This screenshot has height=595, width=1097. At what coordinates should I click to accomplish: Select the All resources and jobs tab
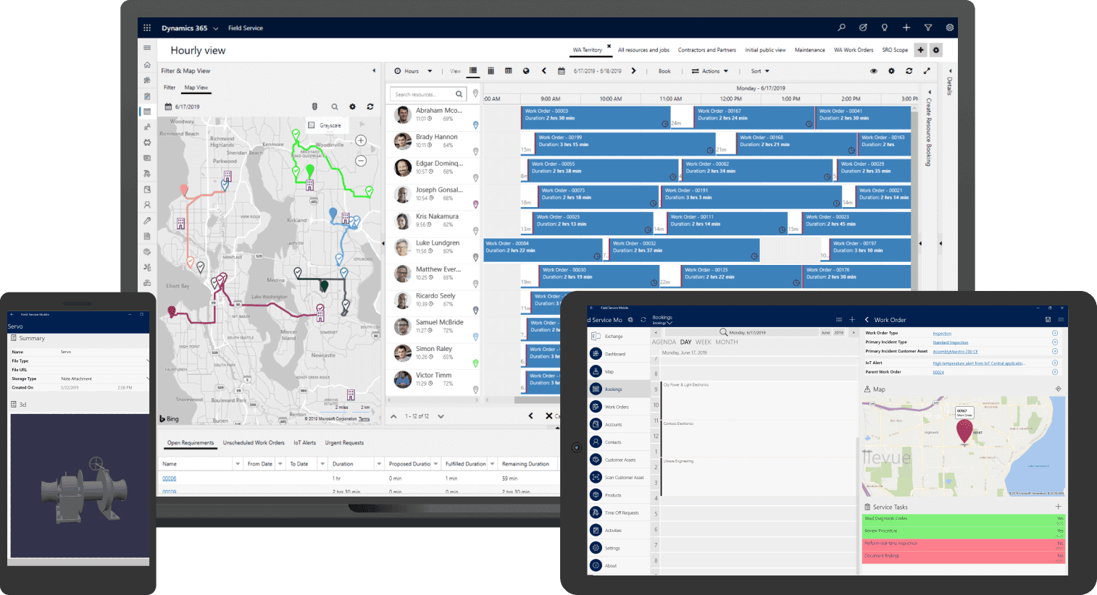pyautogui.click(x=643, y=50)
